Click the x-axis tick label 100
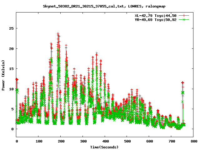200x150 pixels. 39,141
